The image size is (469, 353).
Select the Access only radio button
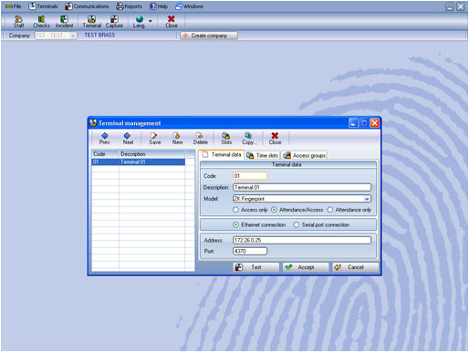click(x=235, y=210)
